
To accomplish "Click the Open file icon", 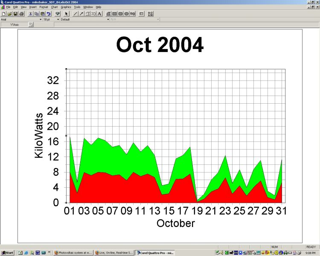I will coord(9,14).
